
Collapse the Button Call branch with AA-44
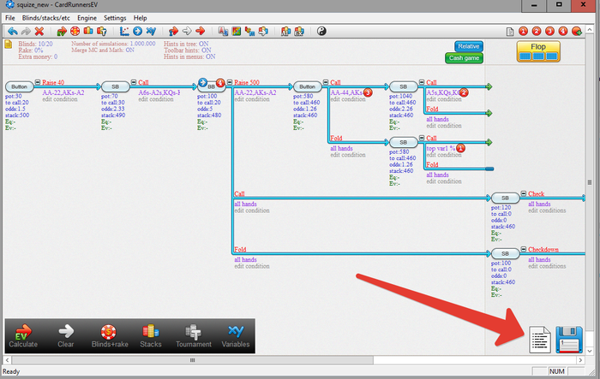(326, 82)
